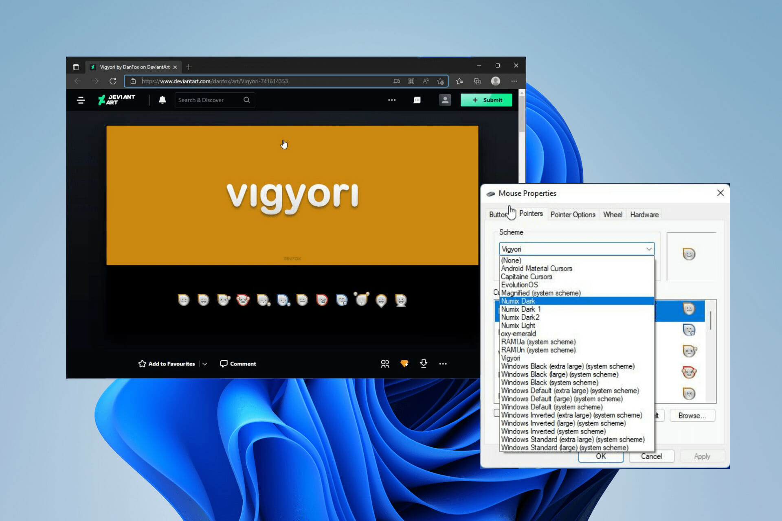The height and width of the screenshot is (521, 782).
Task: Select Numix Dark 1 scheme
Action: 577,309
